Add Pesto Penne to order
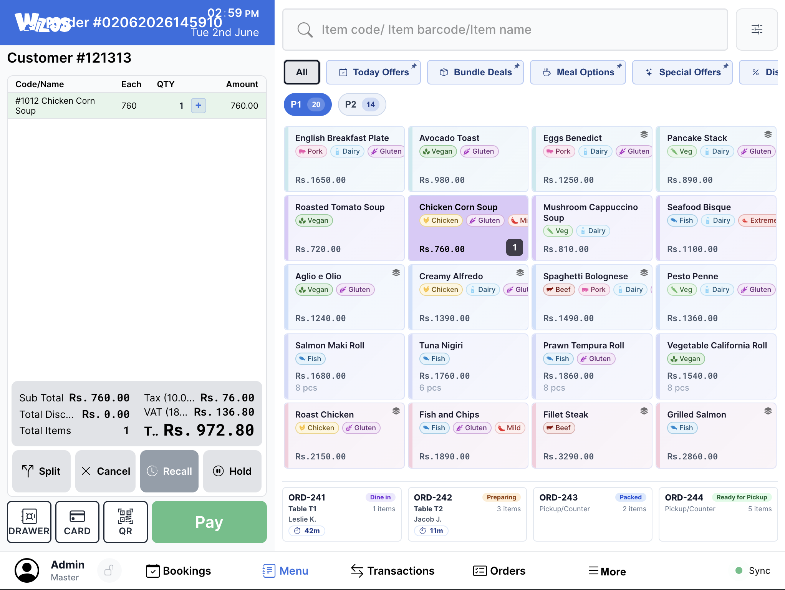The width and height of the screenshot is (785, 590). (x=716, y=297)
